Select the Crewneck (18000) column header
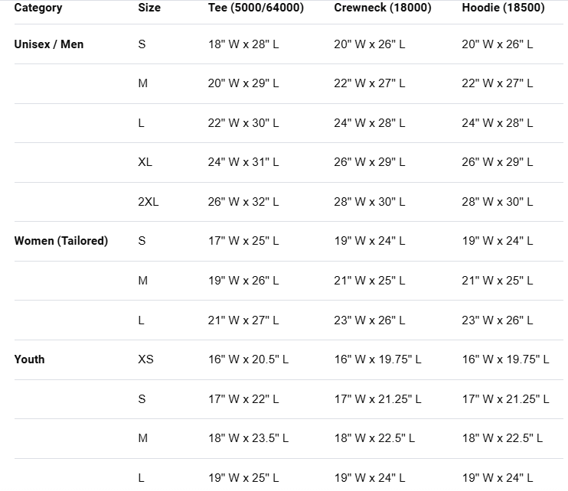Viewport: 568px width, 491px height. click(383, 8)
